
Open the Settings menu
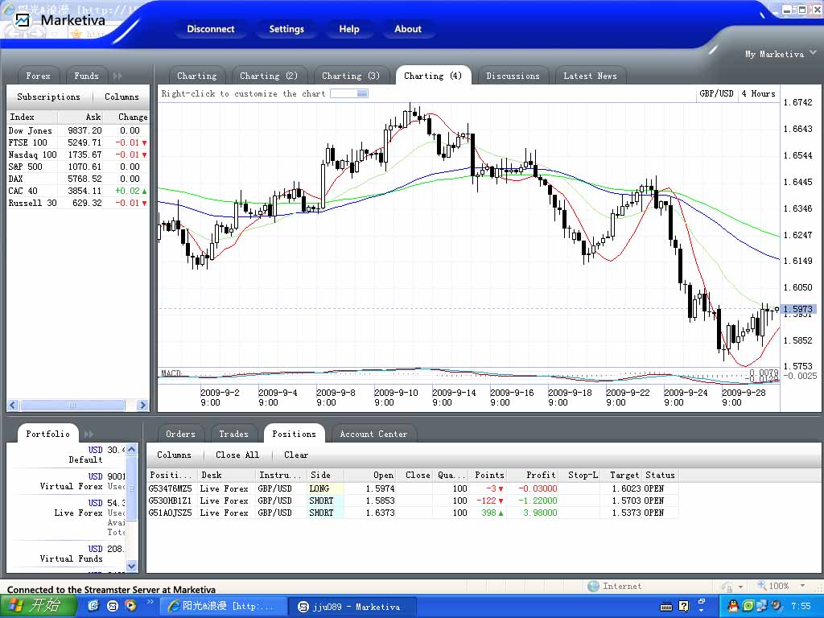click(x=286, y=29)
